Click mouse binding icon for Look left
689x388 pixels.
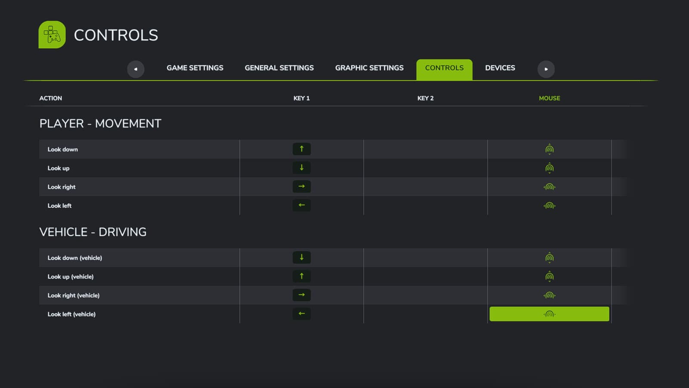tap(549, 206)
